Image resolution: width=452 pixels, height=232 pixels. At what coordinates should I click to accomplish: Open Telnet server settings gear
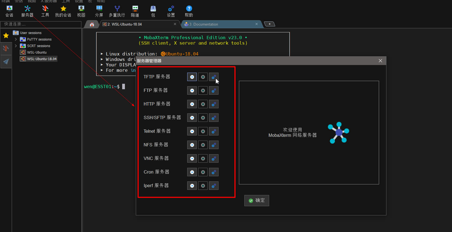click(214, 131)
